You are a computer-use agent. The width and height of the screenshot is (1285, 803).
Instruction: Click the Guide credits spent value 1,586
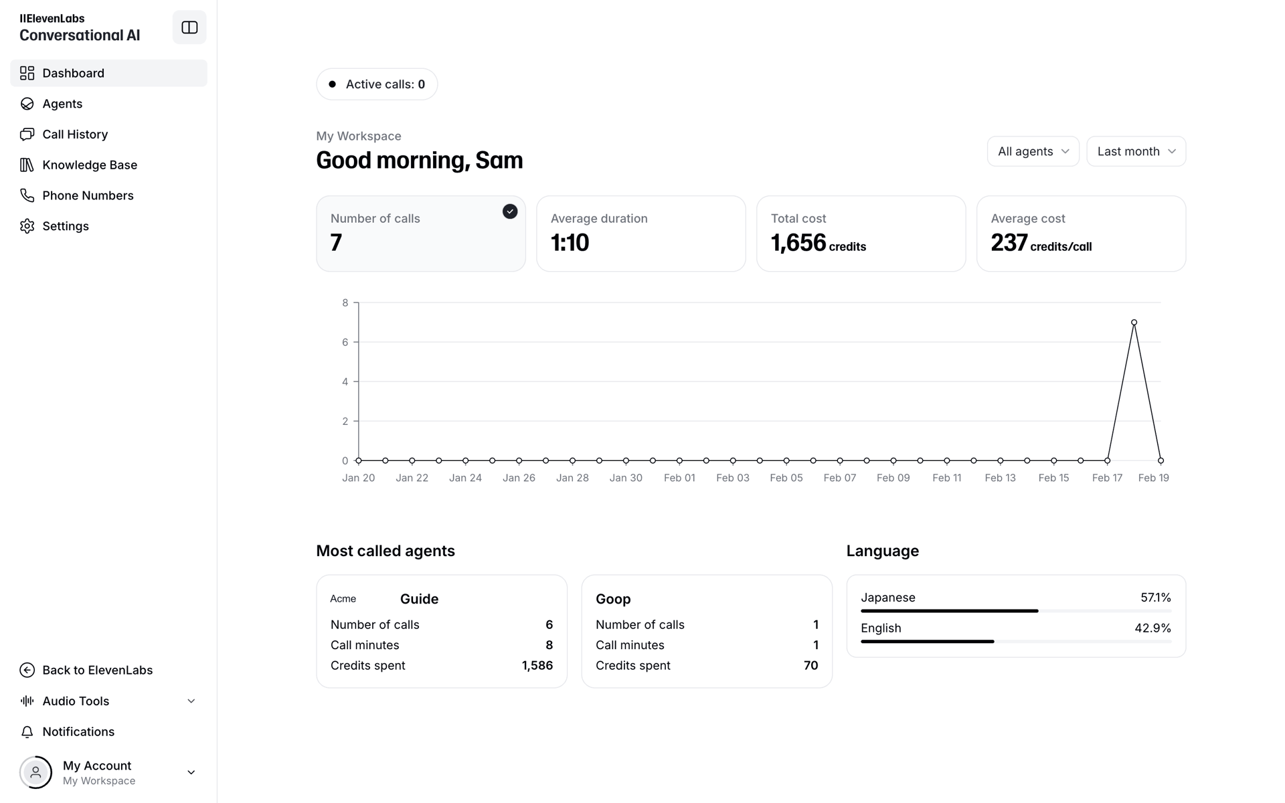[537, 665]
